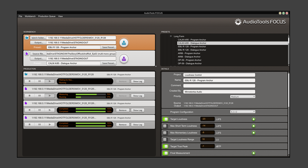Click Output... under the Source file row
Viewport: 308px width, 168px height.
click(38, 58)
